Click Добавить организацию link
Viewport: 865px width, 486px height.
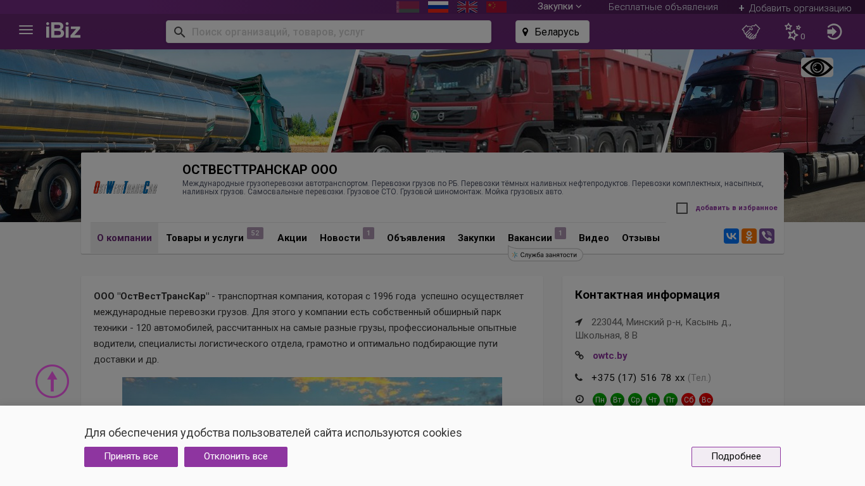click(x=795, y=8)
